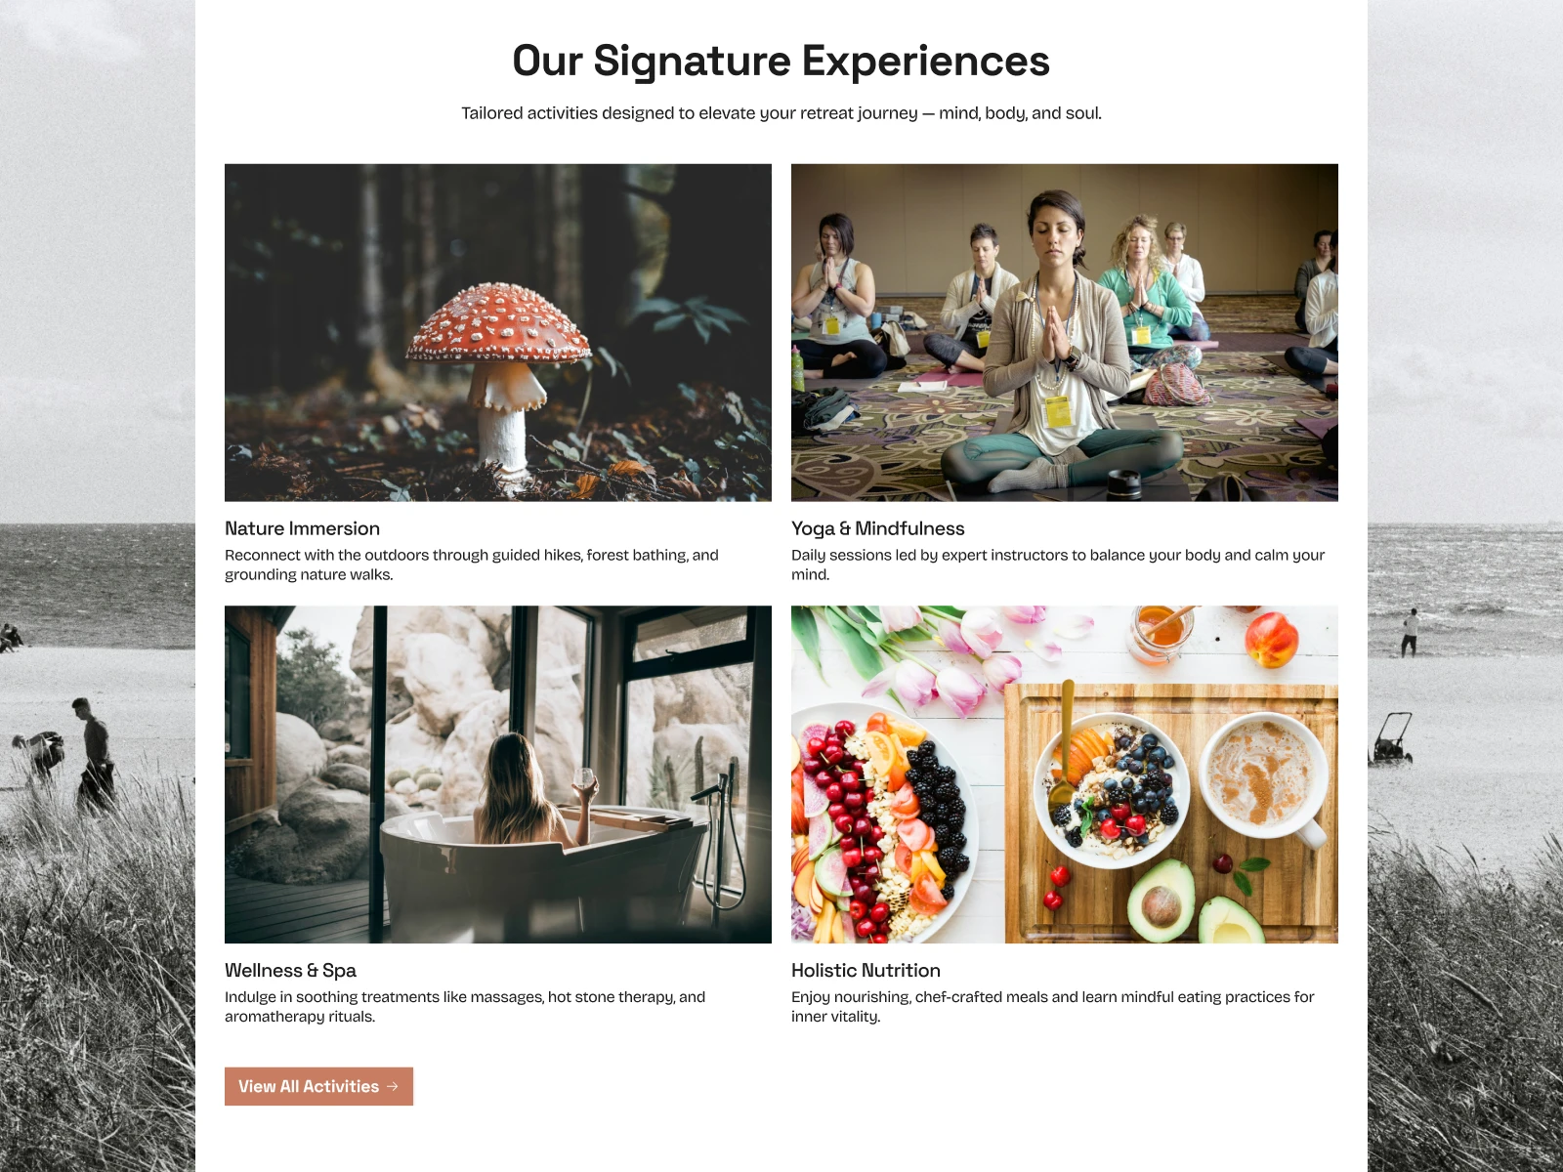
Task: Open the bathtub spa photo
Action: 498,774
